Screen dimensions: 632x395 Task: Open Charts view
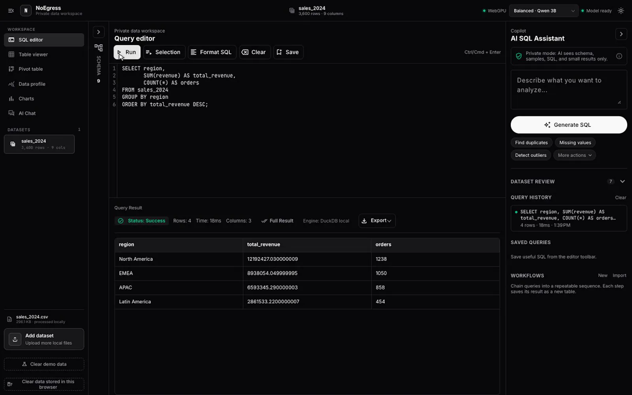pyautogui.click(x=44, y=98)
